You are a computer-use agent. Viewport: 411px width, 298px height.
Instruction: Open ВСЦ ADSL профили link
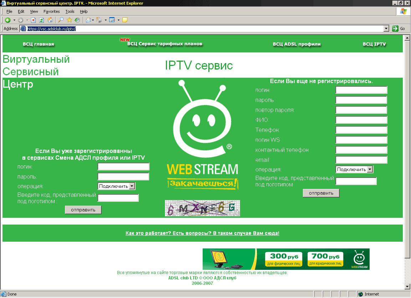297,44
